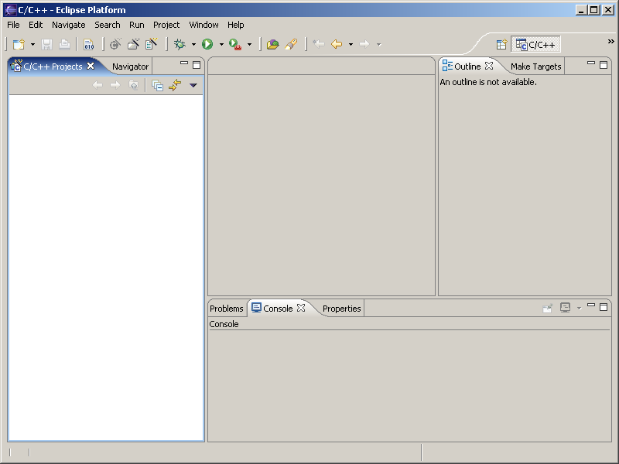Show hidden perspectives chevron at top right
Image resolution: width=619 pixels, height=464 pixels.
point(610,42)
